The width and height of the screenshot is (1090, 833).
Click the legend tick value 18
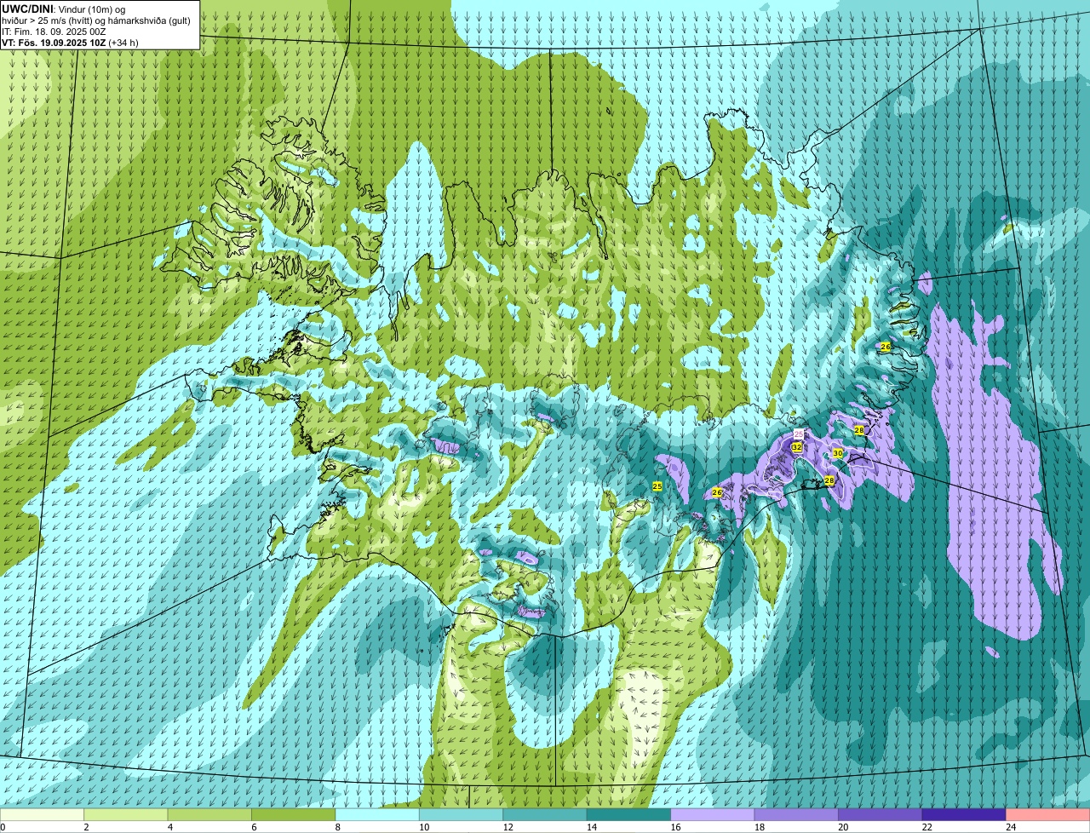tap(759, 827)
